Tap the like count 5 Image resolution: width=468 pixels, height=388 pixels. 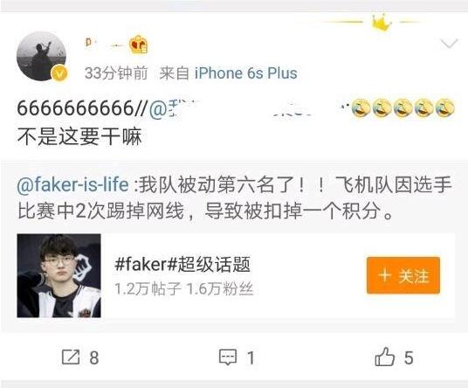click(409, 357)
